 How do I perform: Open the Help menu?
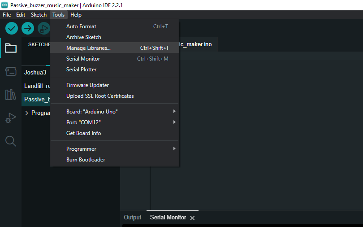(x=76, y=15)
